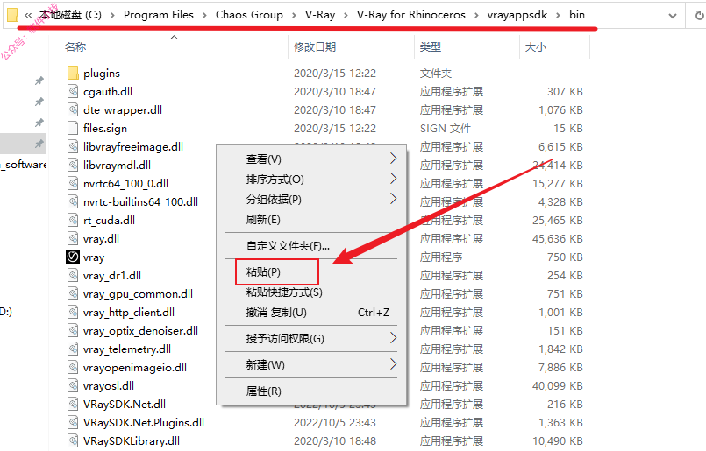
Task: Choose 粘贴快捷方式(S) menu entry
Action: pyautogui.click(x=311, y=292)
